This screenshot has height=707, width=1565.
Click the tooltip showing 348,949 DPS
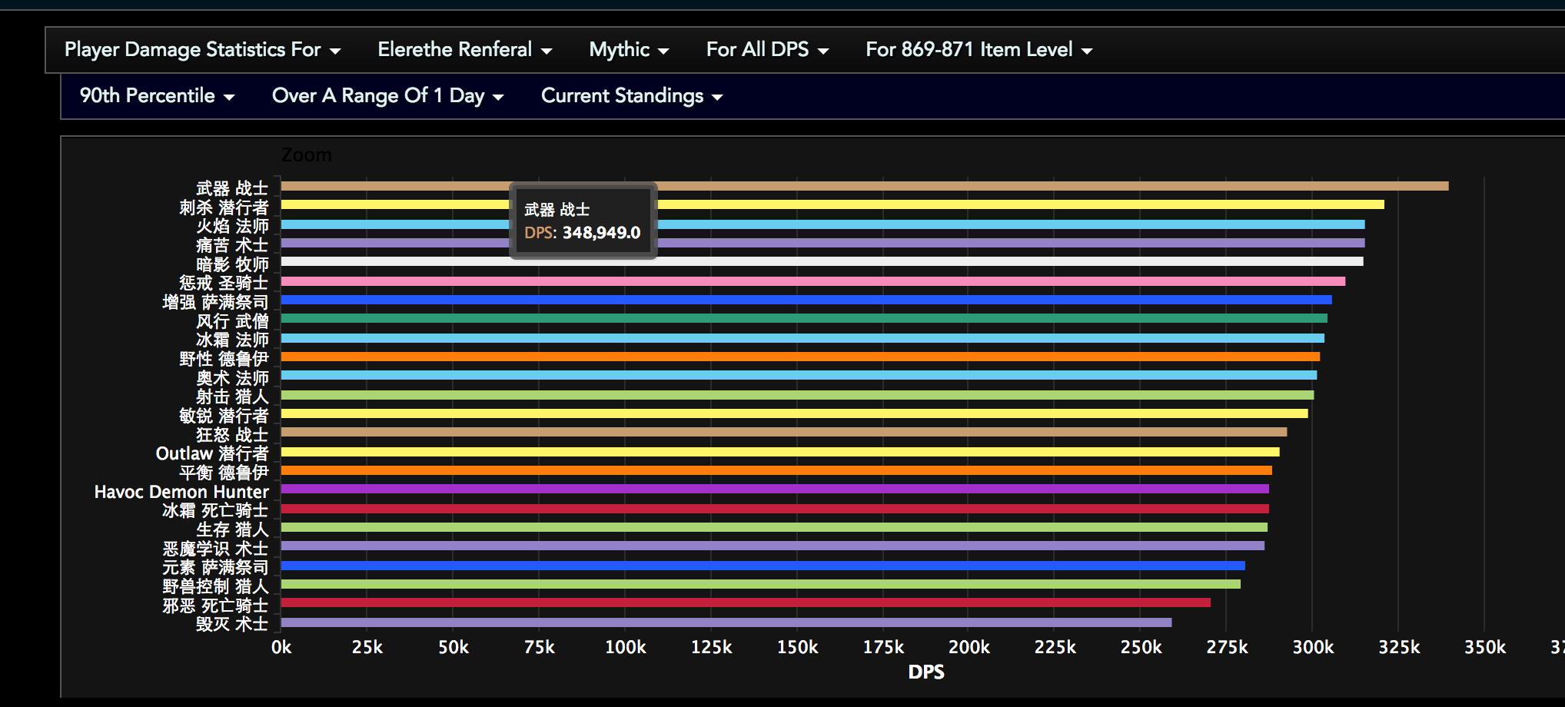point(582,221)
